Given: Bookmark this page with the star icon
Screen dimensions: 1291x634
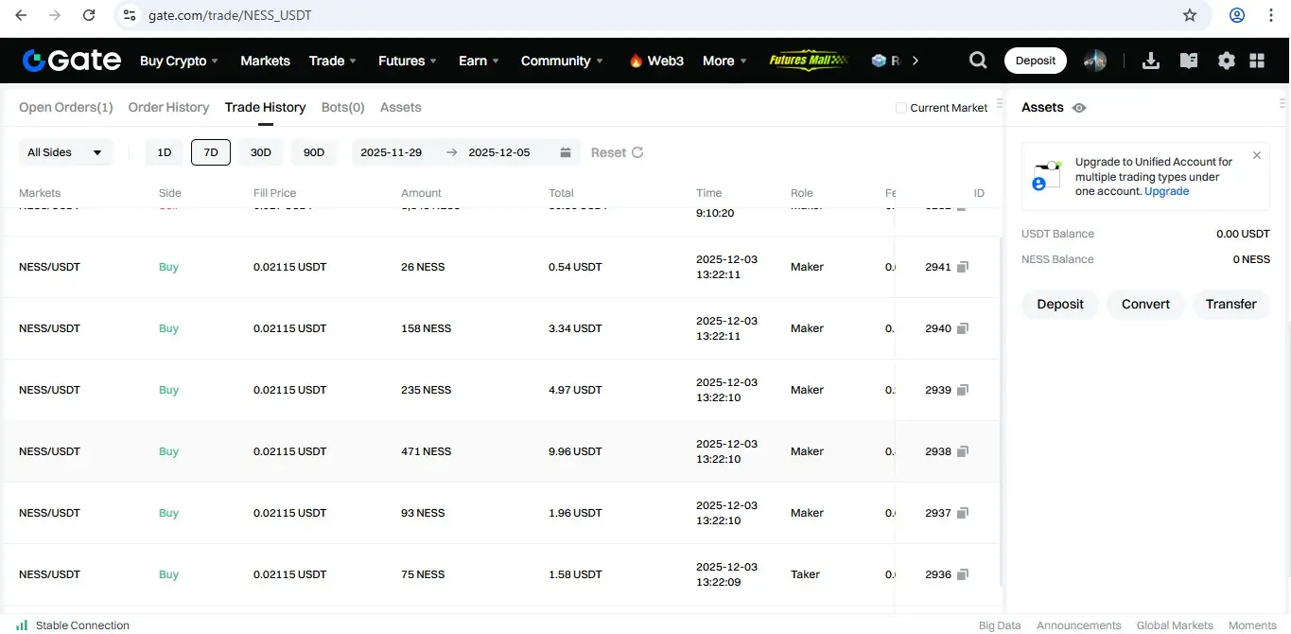Looking at the screenshot, I should coord(1190,15).
